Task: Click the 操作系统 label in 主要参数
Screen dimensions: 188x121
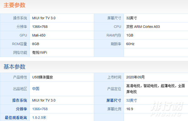Action: (x=20, y=18)
